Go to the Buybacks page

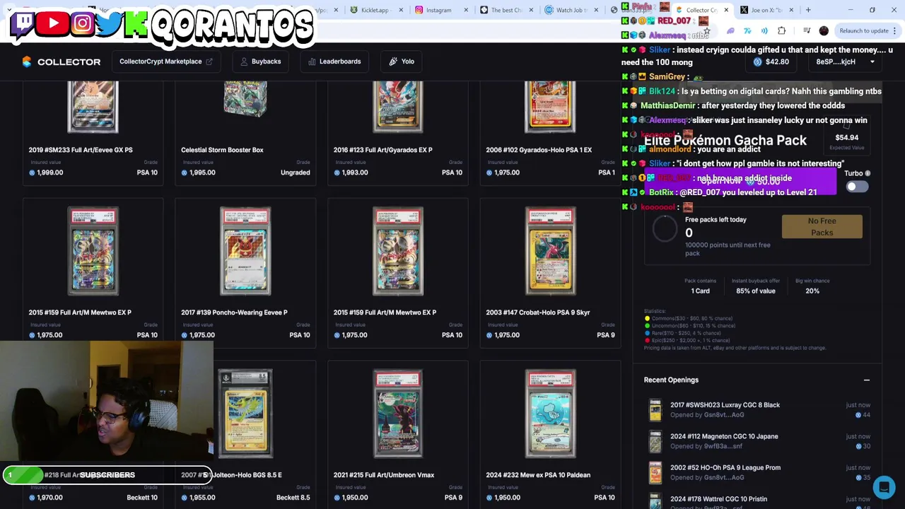point(260,62)
